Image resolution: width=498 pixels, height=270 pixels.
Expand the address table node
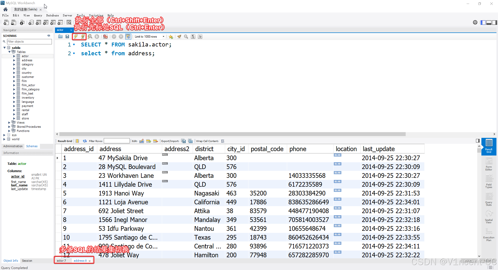pyautogui.click(x=14, y=60)
